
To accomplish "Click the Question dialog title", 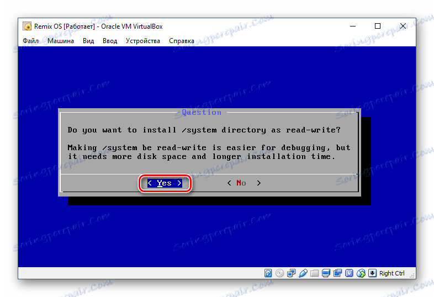I will tap(202, 112).
